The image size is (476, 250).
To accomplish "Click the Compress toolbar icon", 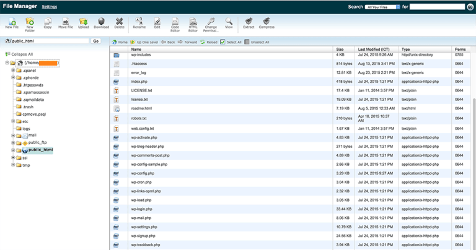I will pos(267,23).
